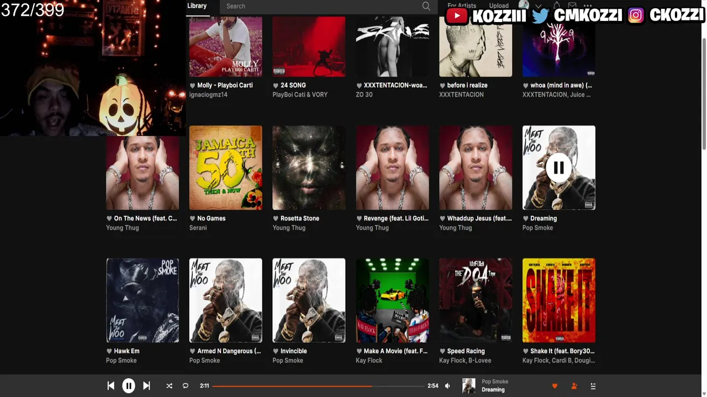The image size is (707, 397).
Task: Open Jamaica 50th No Games artwork
Action: (x=226, y=168)
